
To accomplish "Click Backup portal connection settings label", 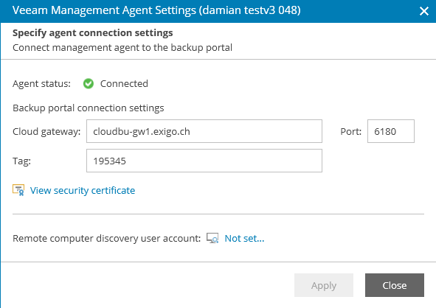I will click(x=88, y=108).
